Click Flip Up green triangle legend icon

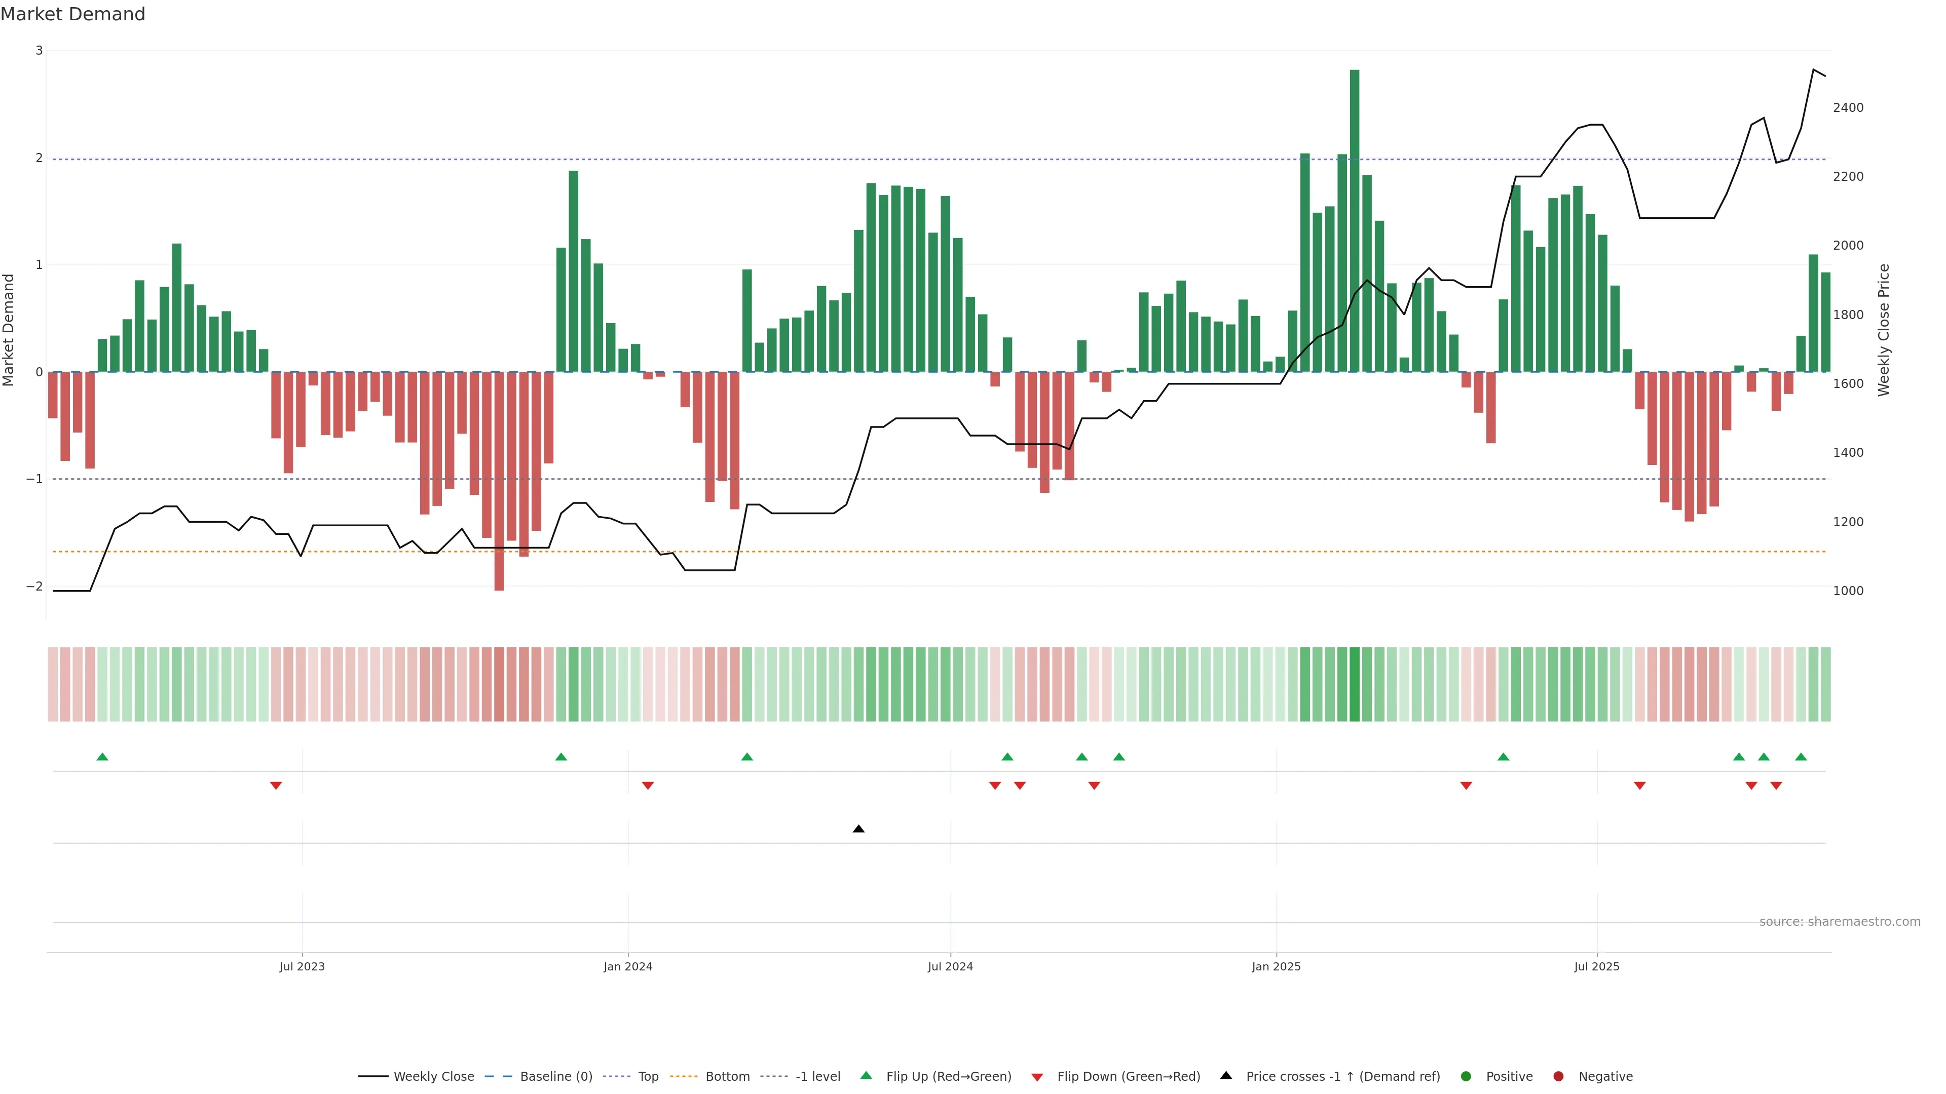(x=867, y=1076)
